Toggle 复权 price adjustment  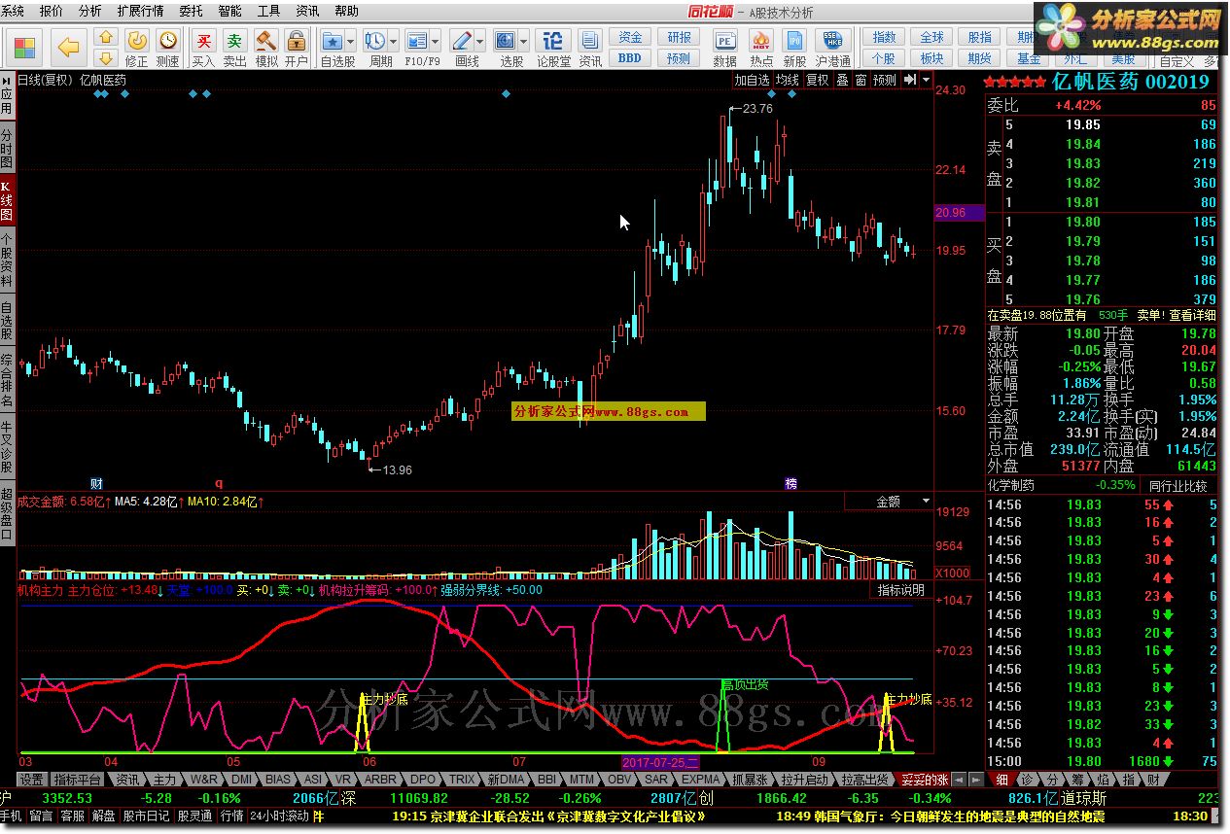coord(818,80)
